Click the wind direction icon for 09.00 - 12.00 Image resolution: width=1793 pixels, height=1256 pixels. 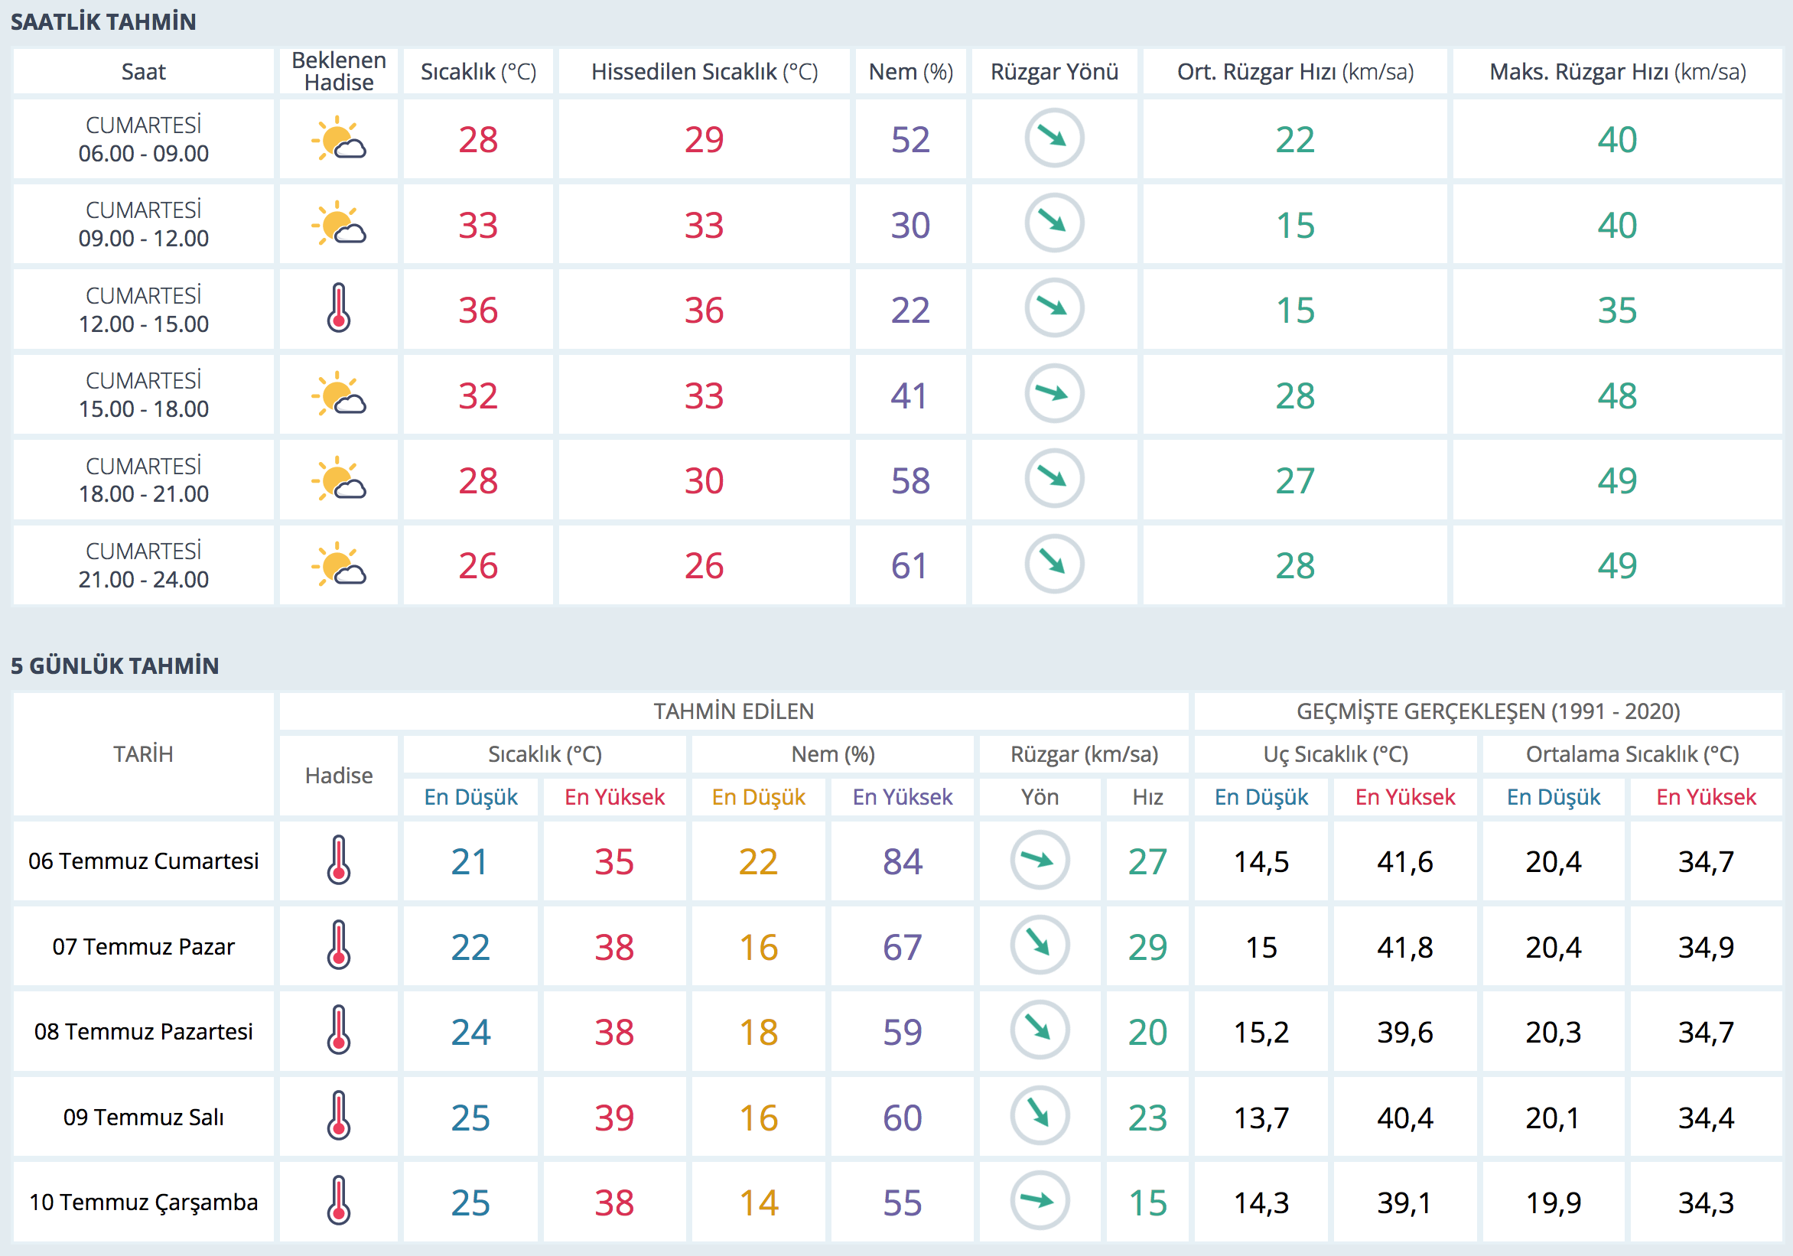coord(1053,223)
